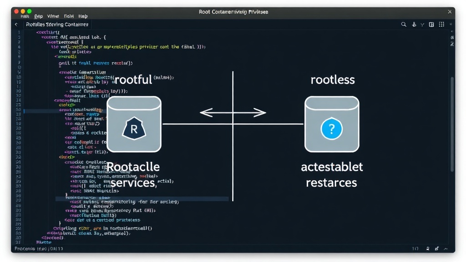466x262 pixels.
Task: Go back using the left arrow
Action: (16, 25)
